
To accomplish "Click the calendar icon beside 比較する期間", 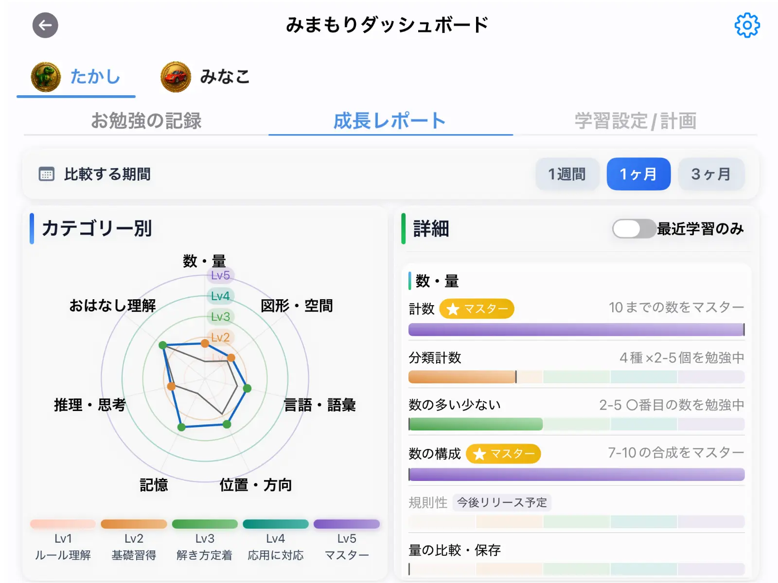I will pyautogui.click(x=46, y=174).
